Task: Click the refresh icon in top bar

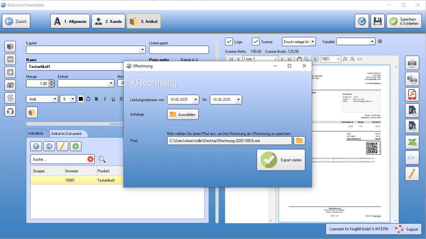Action: click(x=362, y=21)
